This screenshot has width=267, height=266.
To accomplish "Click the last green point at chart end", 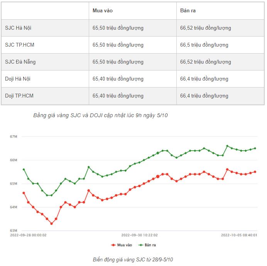I will (255, 148).
